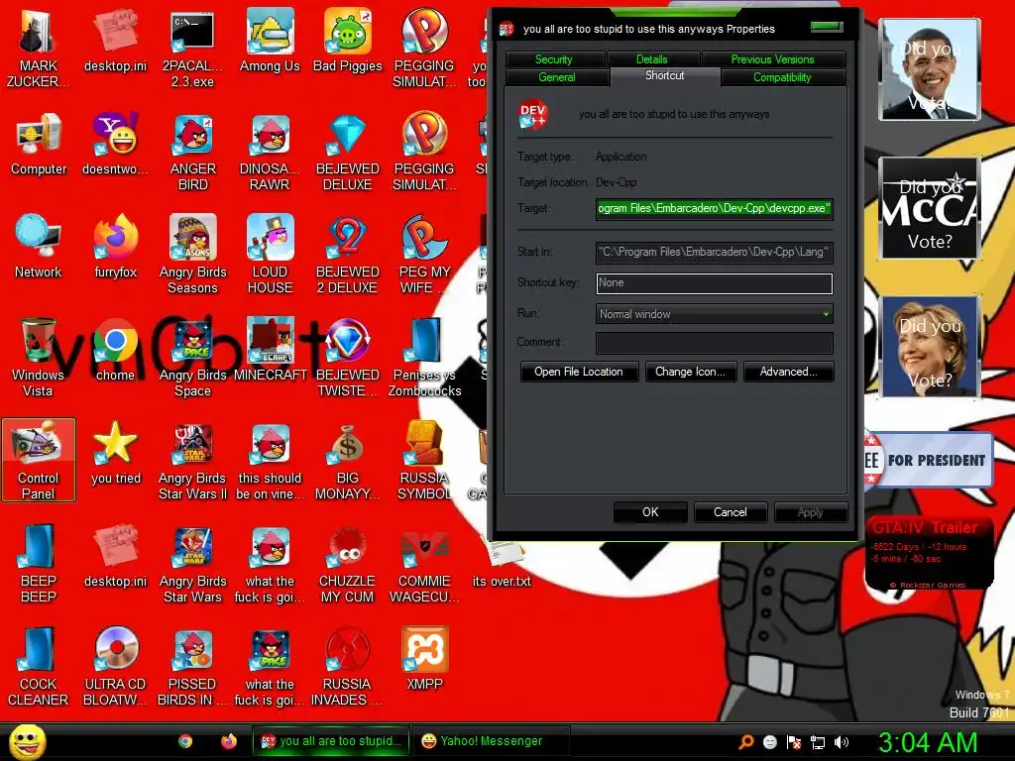Confirm Properties dialog with OK

click(650, 512)
